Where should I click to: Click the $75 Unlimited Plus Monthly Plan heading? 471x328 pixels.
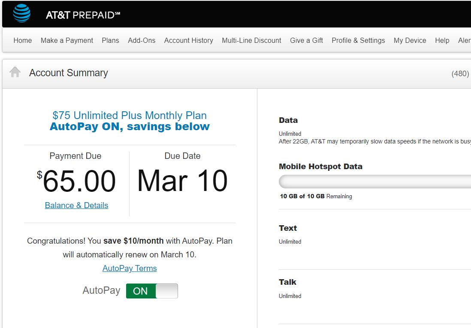tap(130, 116)
